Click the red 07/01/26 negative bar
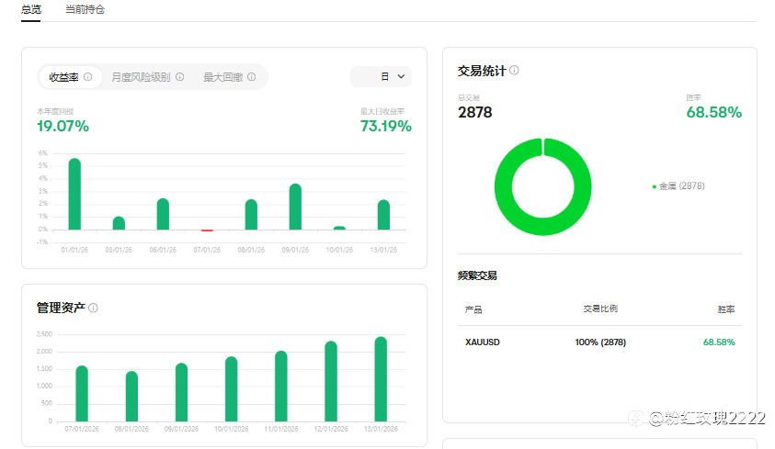775x449 pixels. tap(207, 230)
